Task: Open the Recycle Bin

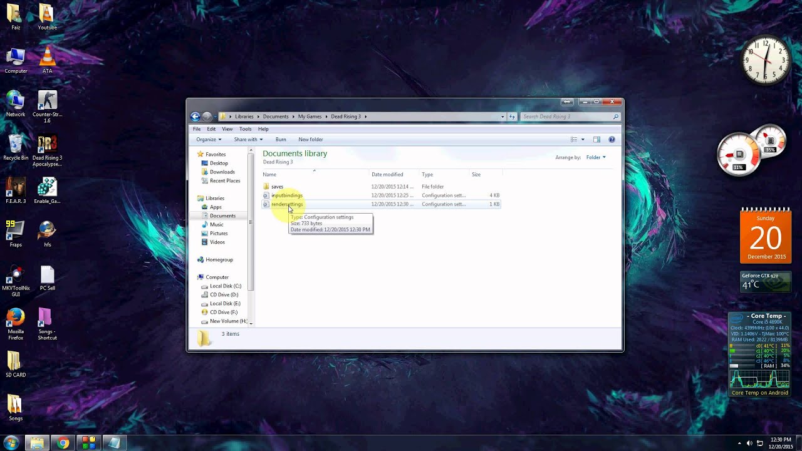Action: coord(16,148)
